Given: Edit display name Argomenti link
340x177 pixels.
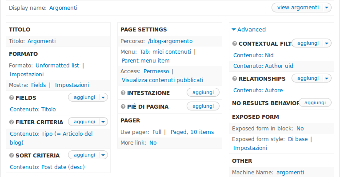Looking at the screenshot, I should tap(63, 8).
